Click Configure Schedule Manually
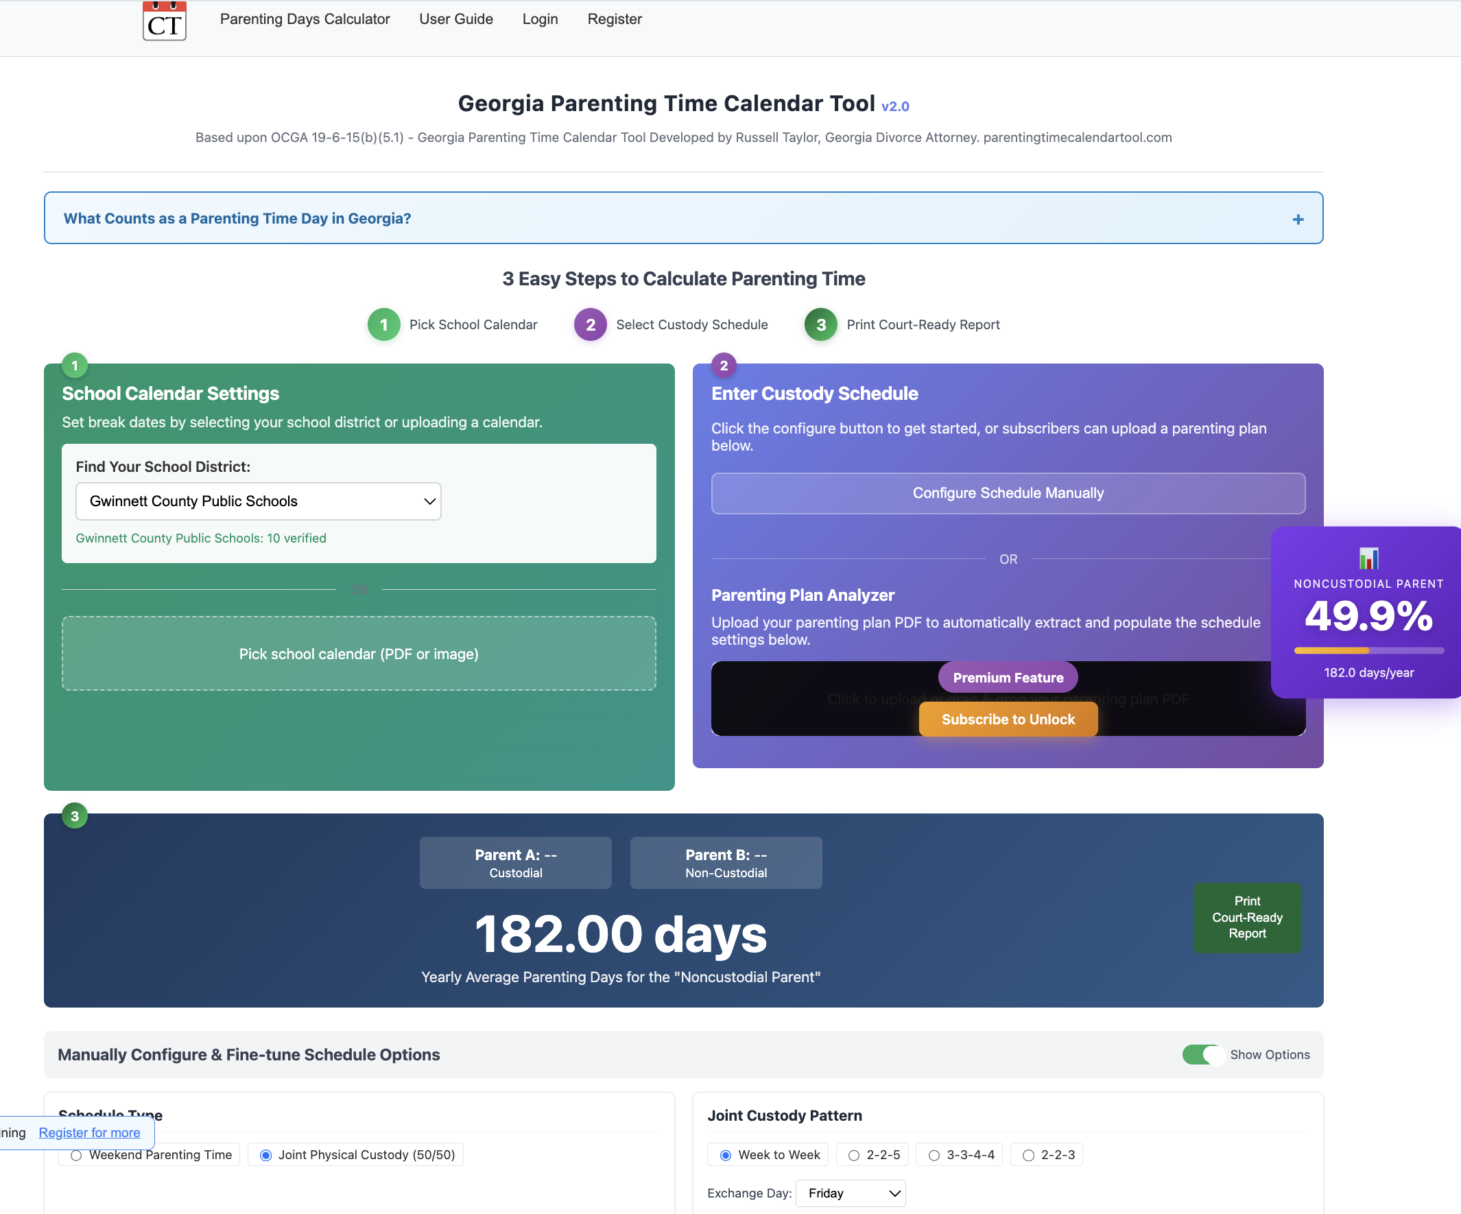Image resolution: width=1461 pixels, height=1214 pixels. click(x=1008, y=493)
